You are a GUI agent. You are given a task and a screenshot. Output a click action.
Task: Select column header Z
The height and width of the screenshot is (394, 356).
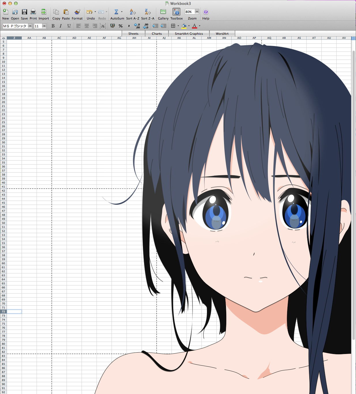14,38
